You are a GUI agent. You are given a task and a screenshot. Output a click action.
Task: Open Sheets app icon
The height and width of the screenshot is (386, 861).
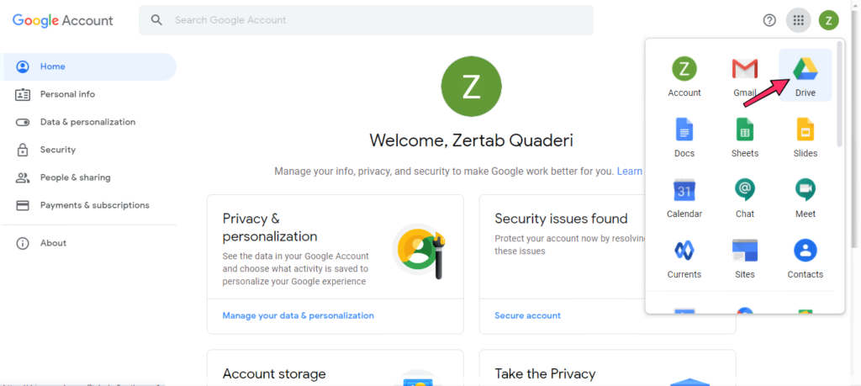pos(745,135)
